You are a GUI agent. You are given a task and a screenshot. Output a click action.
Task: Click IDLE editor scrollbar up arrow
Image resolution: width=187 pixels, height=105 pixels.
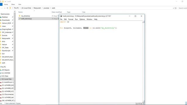pyautogui.click(x=143, y=22)
